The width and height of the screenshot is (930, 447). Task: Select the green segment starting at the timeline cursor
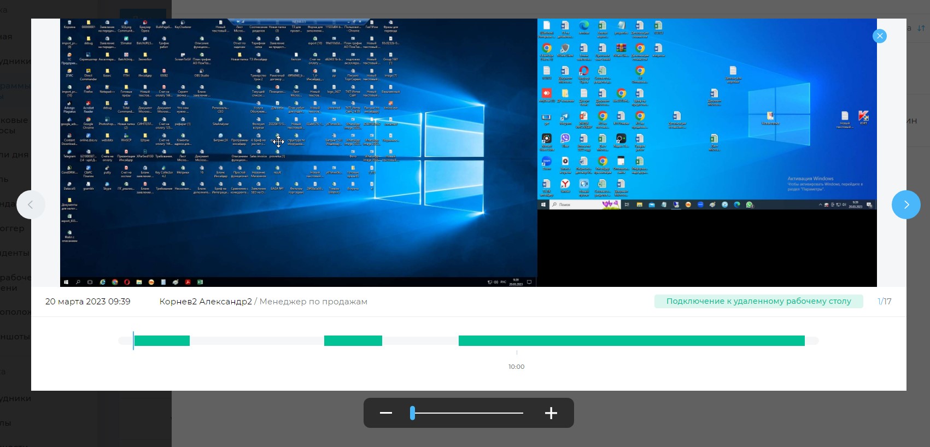pyautogui.click(x=162, y=341)
